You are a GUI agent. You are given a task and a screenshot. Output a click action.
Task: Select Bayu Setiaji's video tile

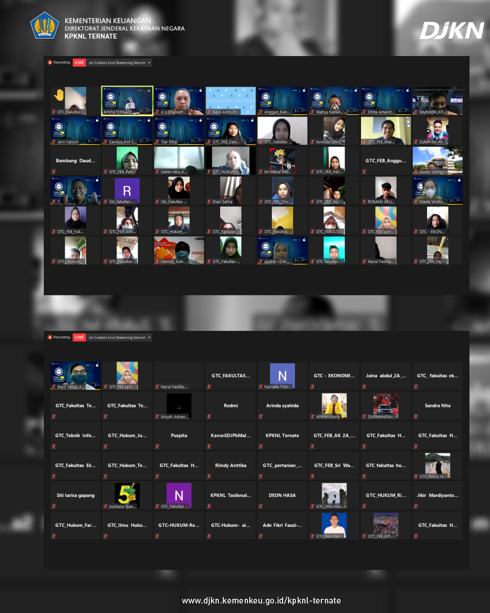pos(76,376)
